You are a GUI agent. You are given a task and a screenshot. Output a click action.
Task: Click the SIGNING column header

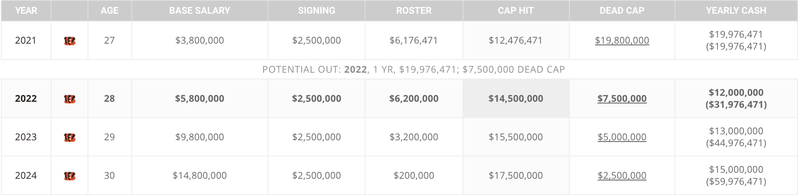tap(317, 11)
